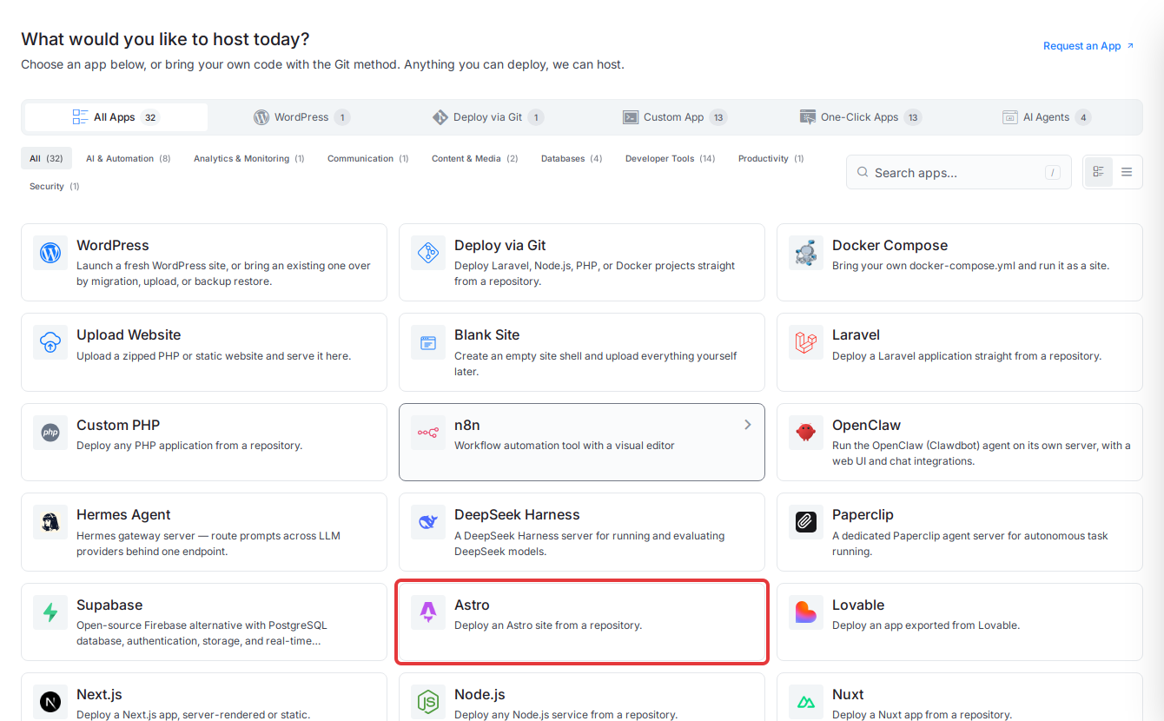Focus the Search apps field
This screenshot has width=1164, height=721.
959,172
